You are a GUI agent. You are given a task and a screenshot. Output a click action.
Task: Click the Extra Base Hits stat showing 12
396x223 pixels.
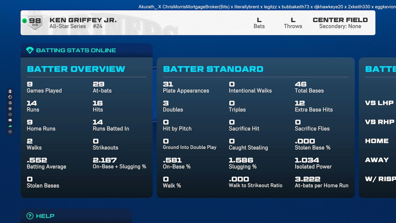point(314,106)
